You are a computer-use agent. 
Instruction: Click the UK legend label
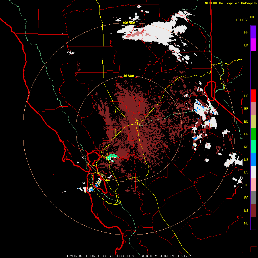tap(246, 45)
